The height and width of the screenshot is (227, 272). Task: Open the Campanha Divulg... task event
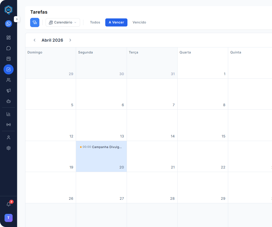(x=101, y=147)
